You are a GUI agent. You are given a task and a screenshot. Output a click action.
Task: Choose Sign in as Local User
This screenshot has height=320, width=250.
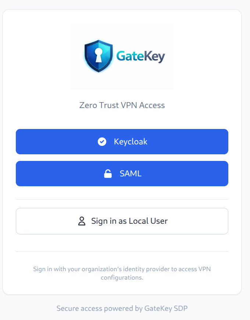122,221
